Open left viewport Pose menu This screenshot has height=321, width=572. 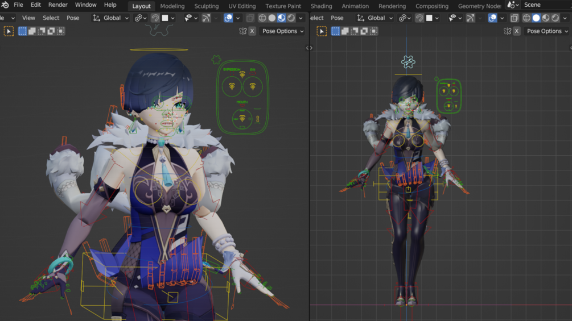click(x=73, y=18)
